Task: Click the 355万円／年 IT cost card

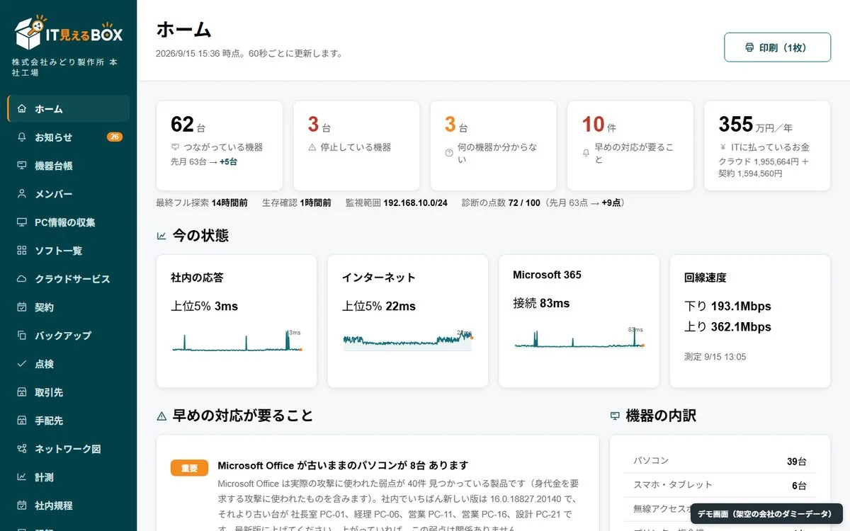Action: tap(767, 146)
